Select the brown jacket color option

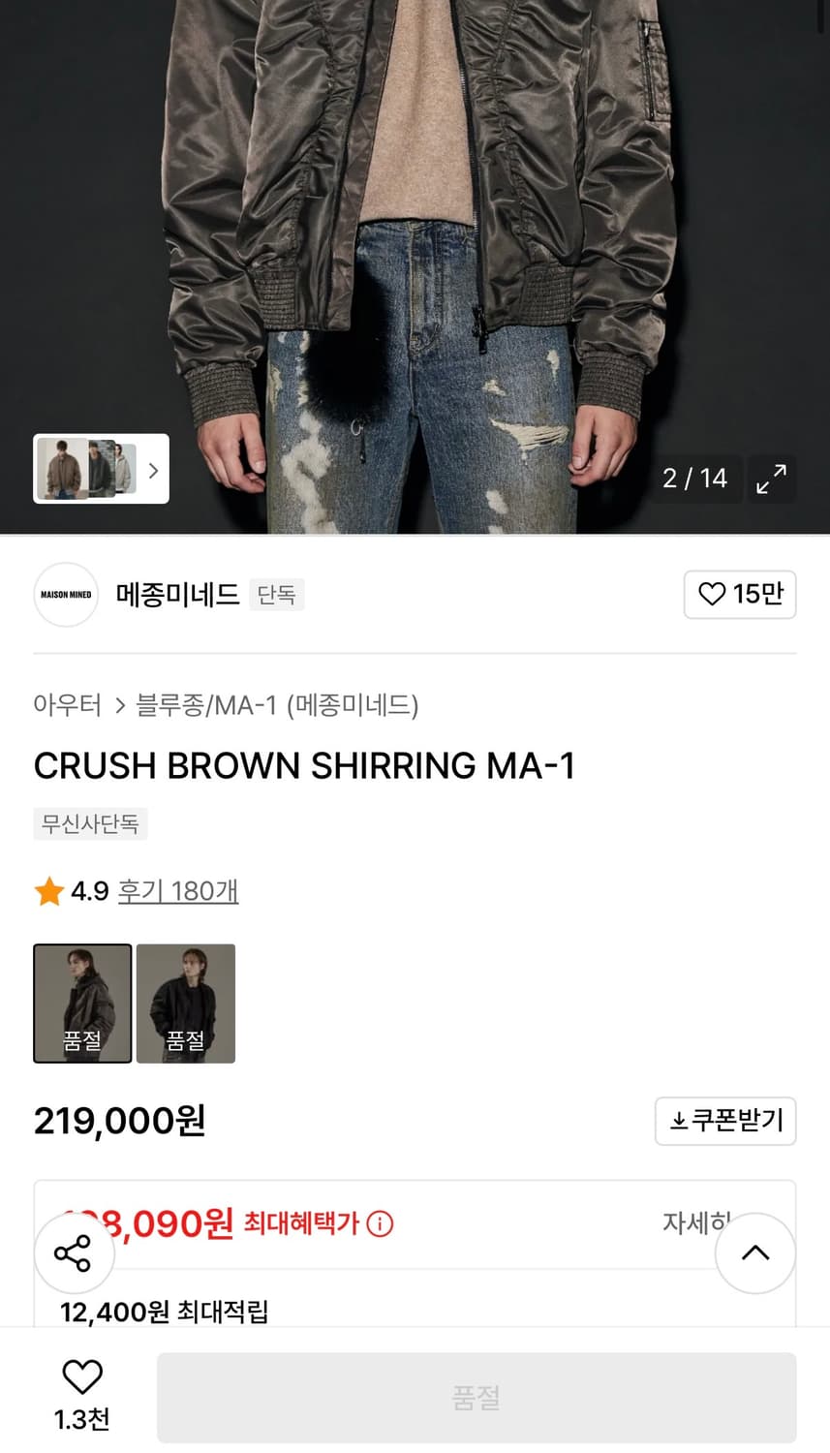[x=82, y=1003]
